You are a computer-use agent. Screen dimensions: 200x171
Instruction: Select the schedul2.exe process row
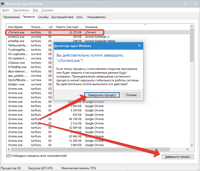tap(98, 37)
